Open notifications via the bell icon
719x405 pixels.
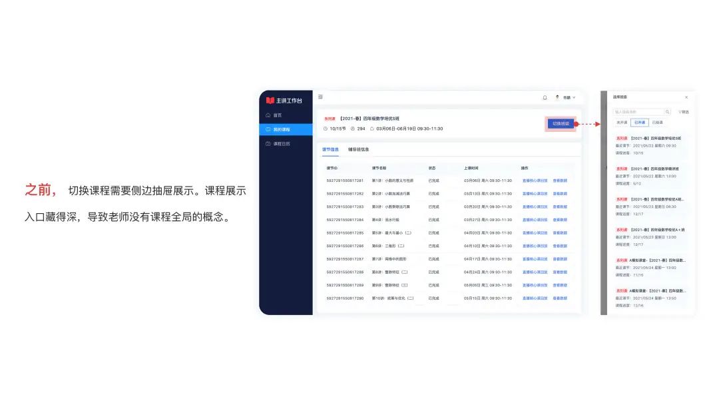[x=545, y=97]
